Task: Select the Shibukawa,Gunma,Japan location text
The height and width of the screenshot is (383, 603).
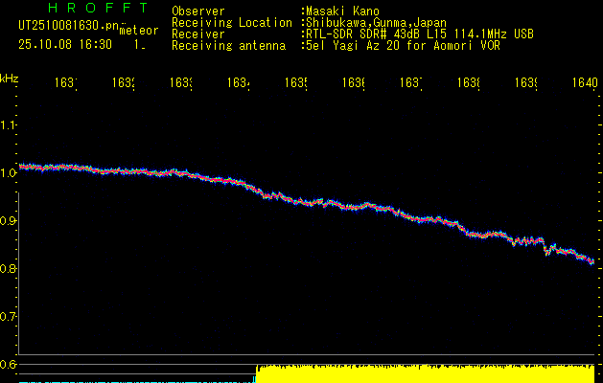Action: (x=377, y=22)
